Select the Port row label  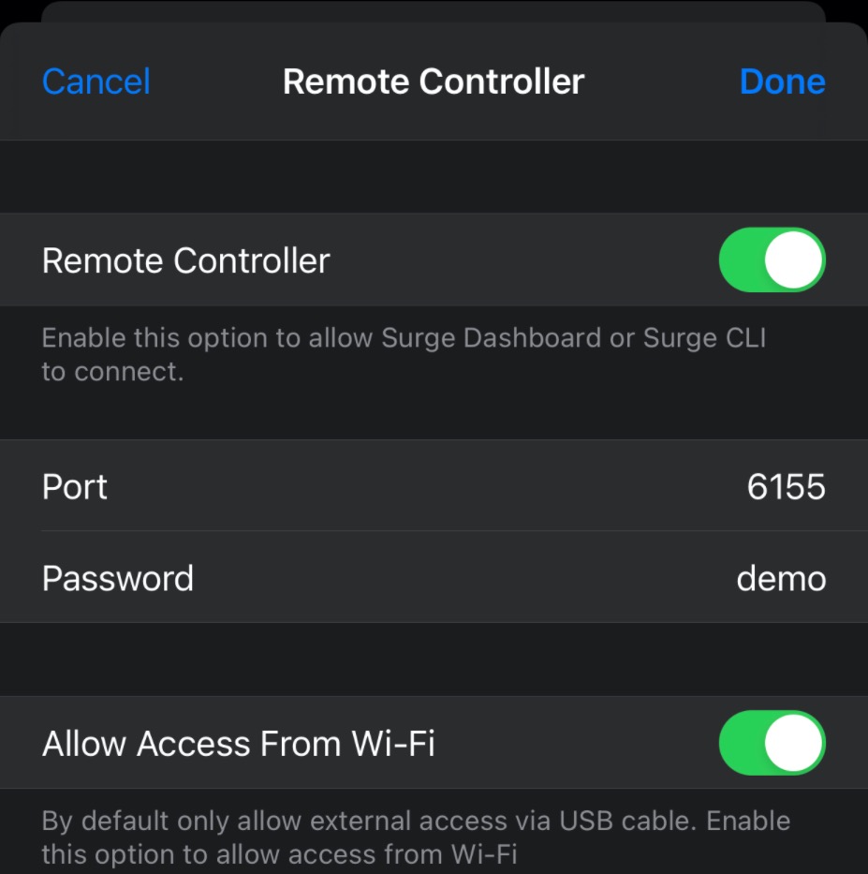[x=75, y=486]
